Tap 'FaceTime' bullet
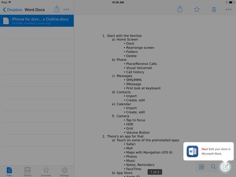Viewport: 236px width, 177px height. click(133, 169)
